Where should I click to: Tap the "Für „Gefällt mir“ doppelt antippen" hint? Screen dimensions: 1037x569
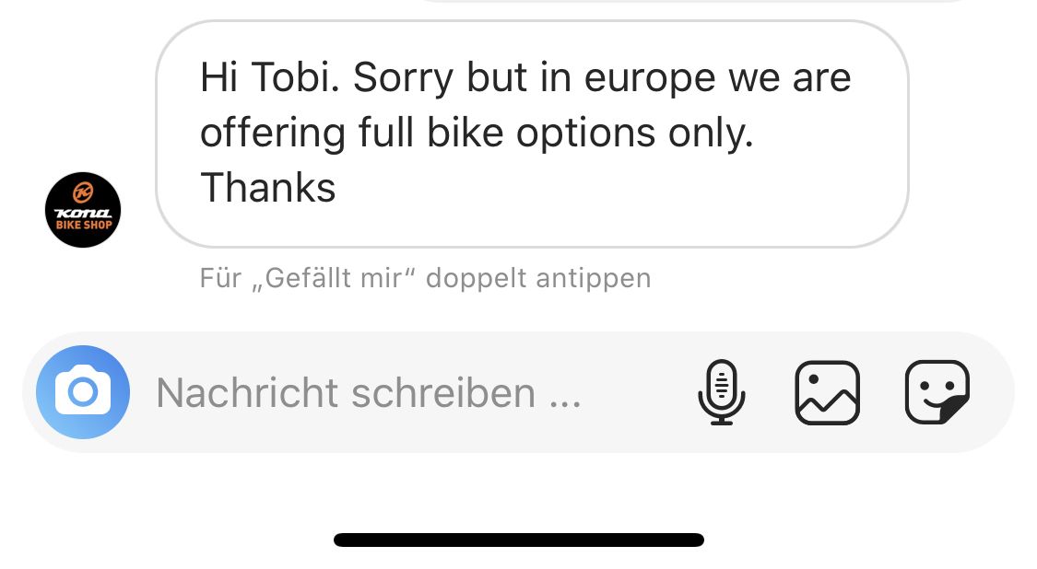[x=425, y=278]
